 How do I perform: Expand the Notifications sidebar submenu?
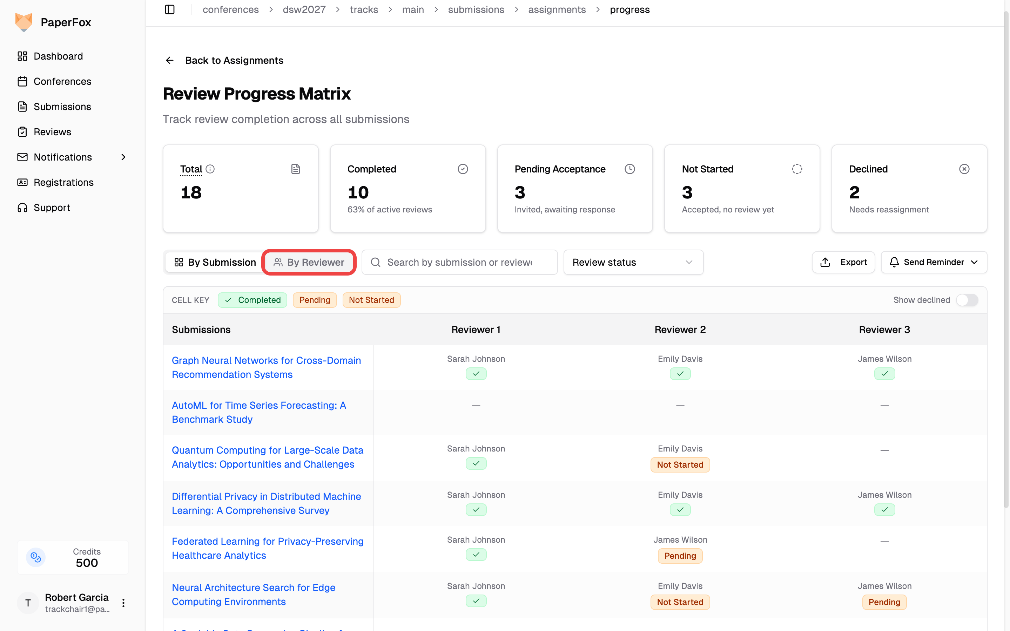pos(123,157)
